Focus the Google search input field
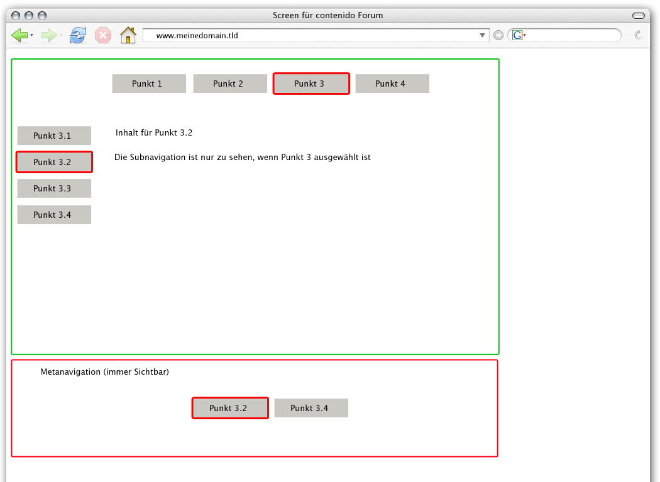 (572, 35)
